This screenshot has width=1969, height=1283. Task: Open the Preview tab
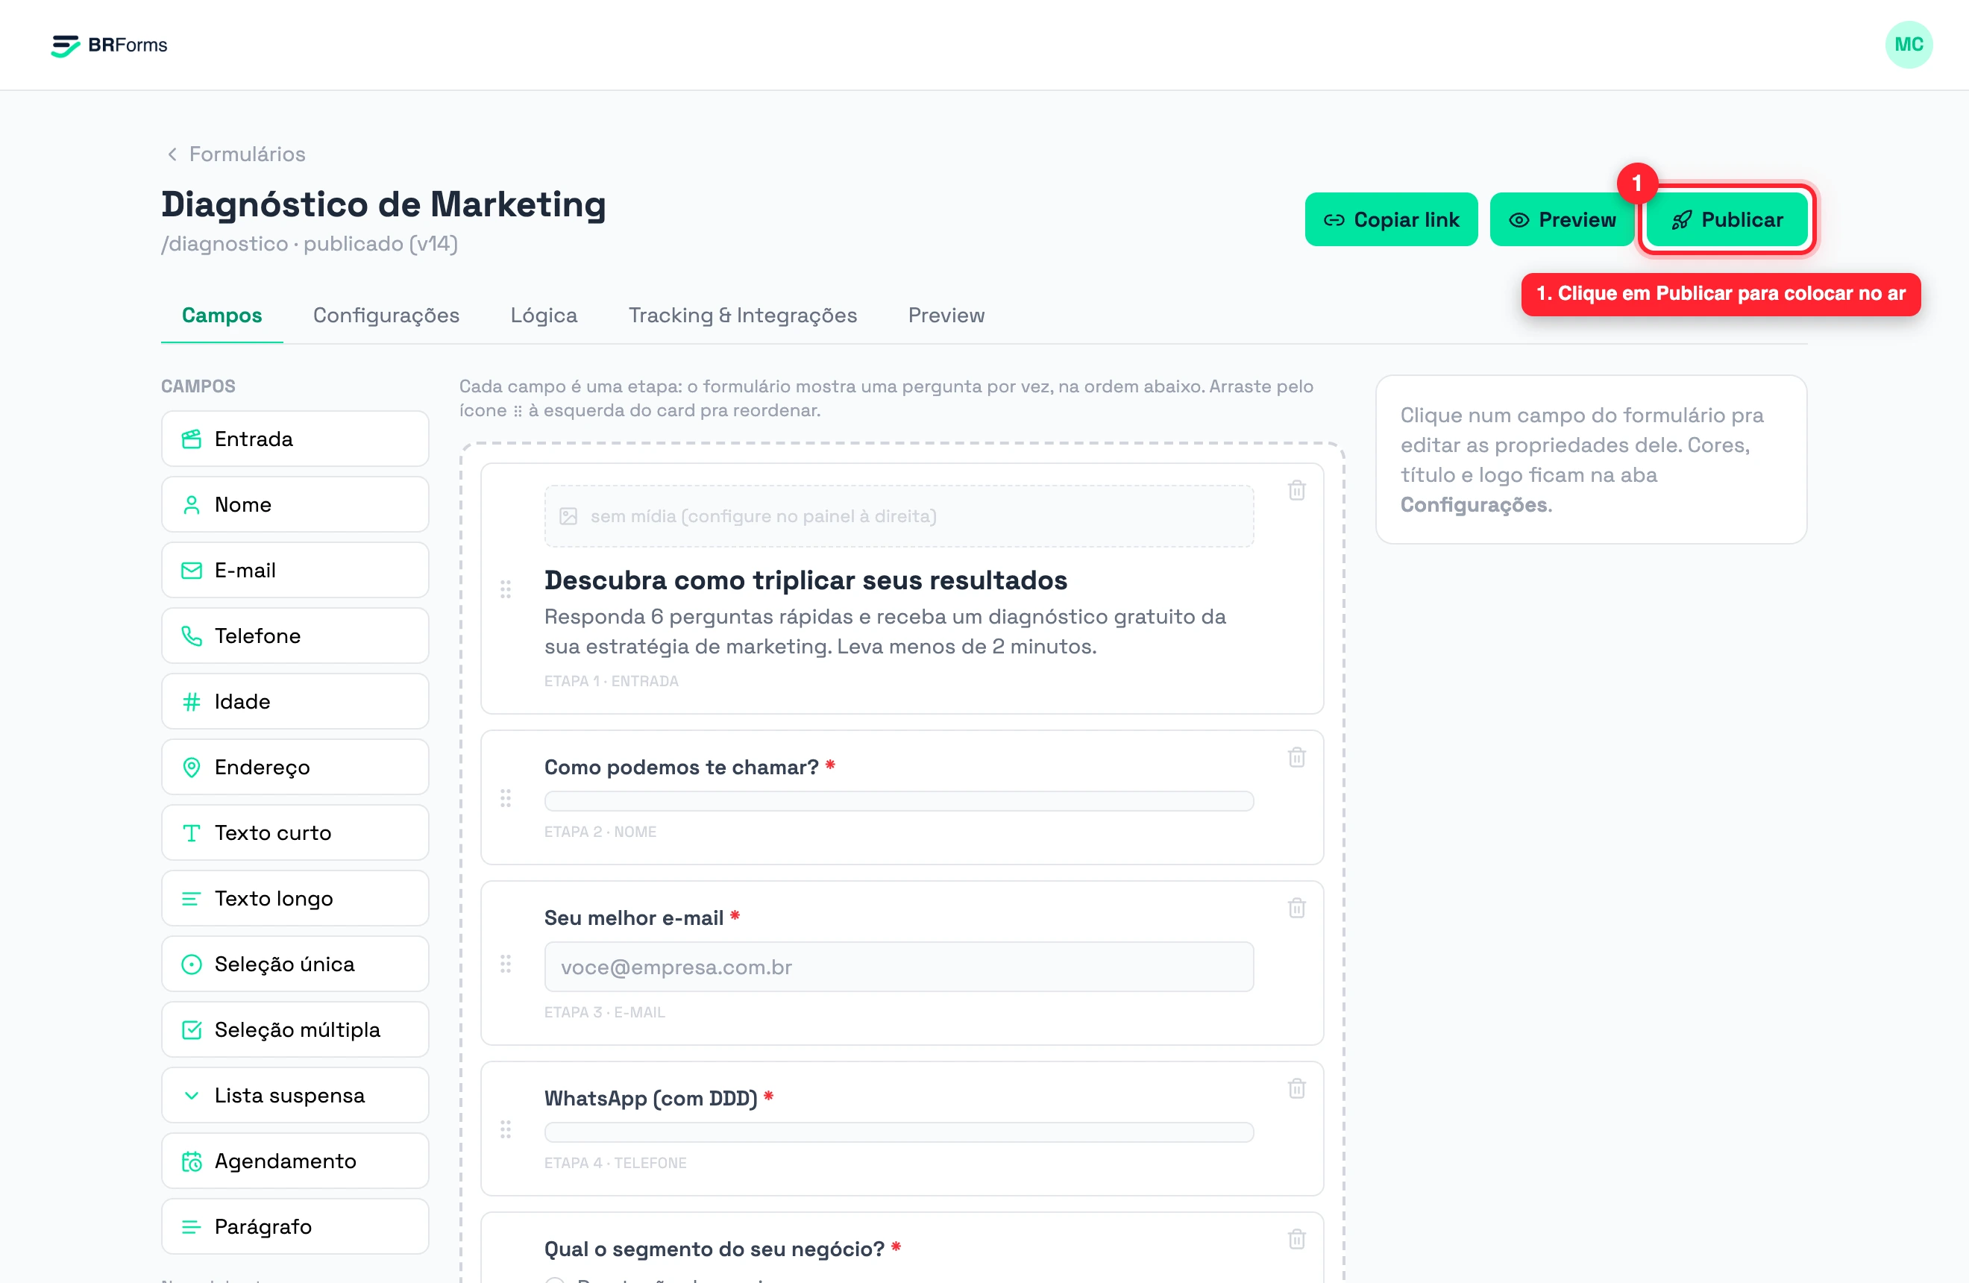click(946, 316)
